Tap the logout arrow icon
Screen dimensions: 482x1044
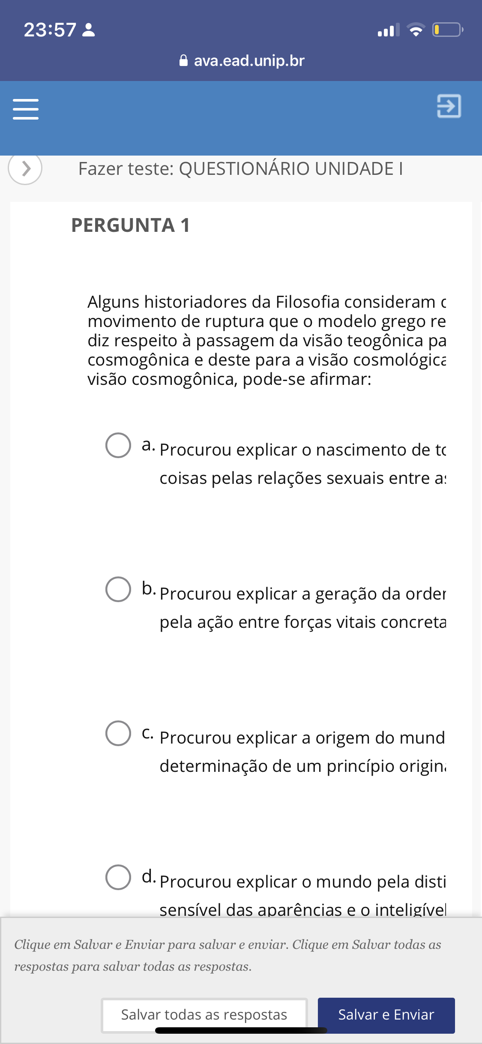(x=449, y=106)
